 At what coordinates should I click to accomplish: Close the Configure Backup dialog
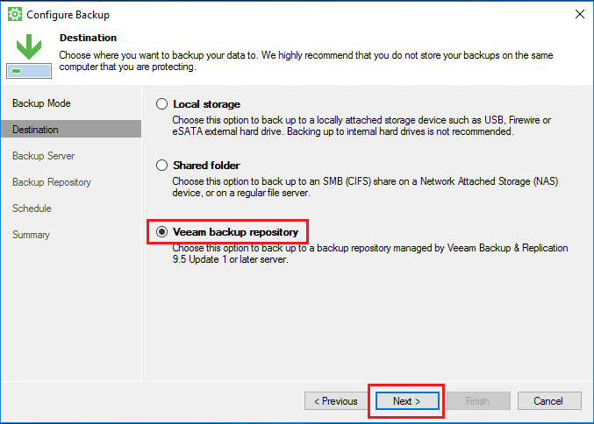pyautogui.click(x=579, y=15)
